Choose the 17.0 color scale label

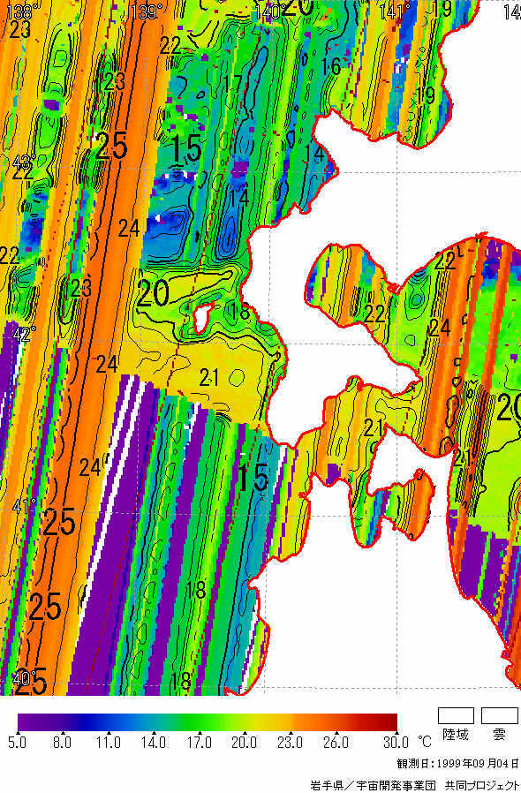pos(199,743)
